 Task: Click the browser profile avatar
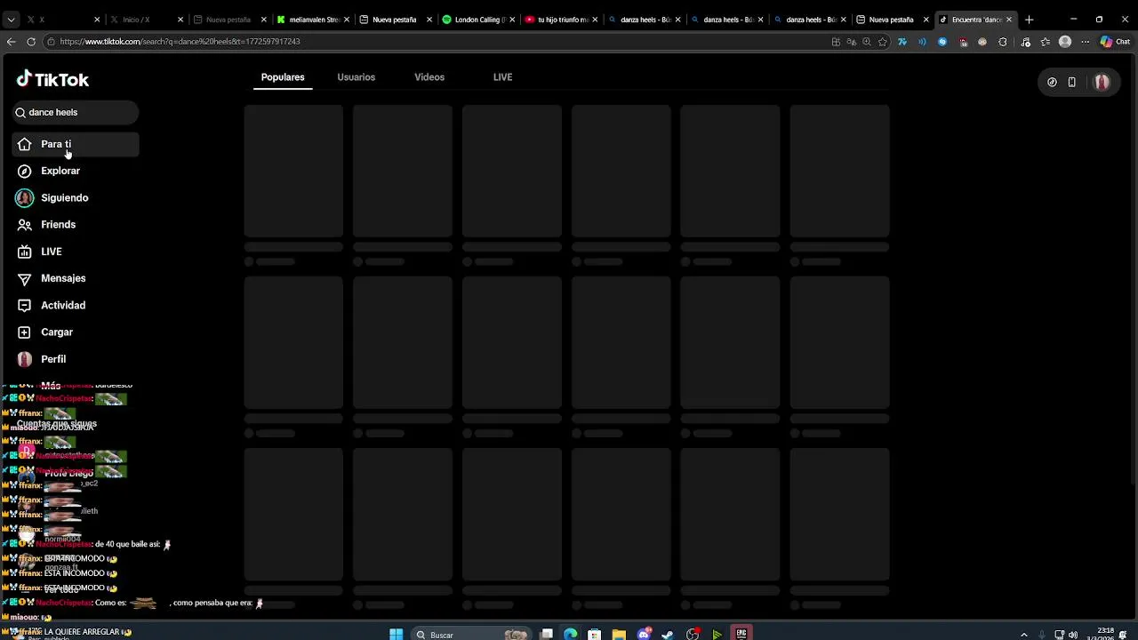point(1065,42)
